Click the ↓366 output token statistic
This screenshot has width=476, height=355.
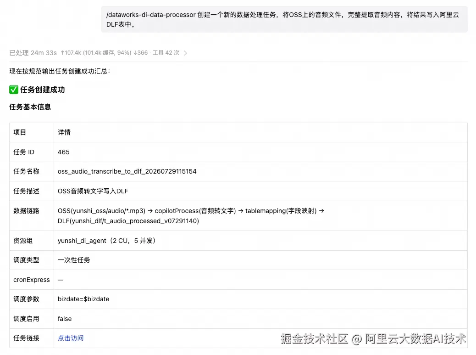tap(140, 53)
